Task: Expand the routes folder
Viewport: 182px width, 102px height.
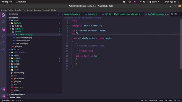Action: [10, 61]
